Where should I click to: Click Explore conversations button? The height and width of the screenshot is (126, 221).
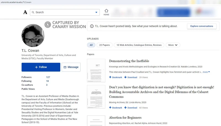[x=202, y=26]
